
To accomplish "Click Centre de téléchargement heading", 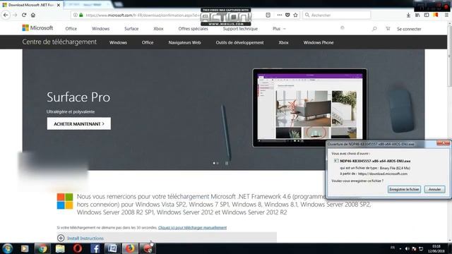I will [59, 42].
